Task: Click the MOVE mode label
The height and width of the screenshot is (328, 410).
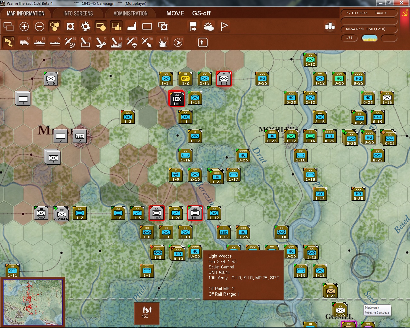Action: click(x=175, y=13)
